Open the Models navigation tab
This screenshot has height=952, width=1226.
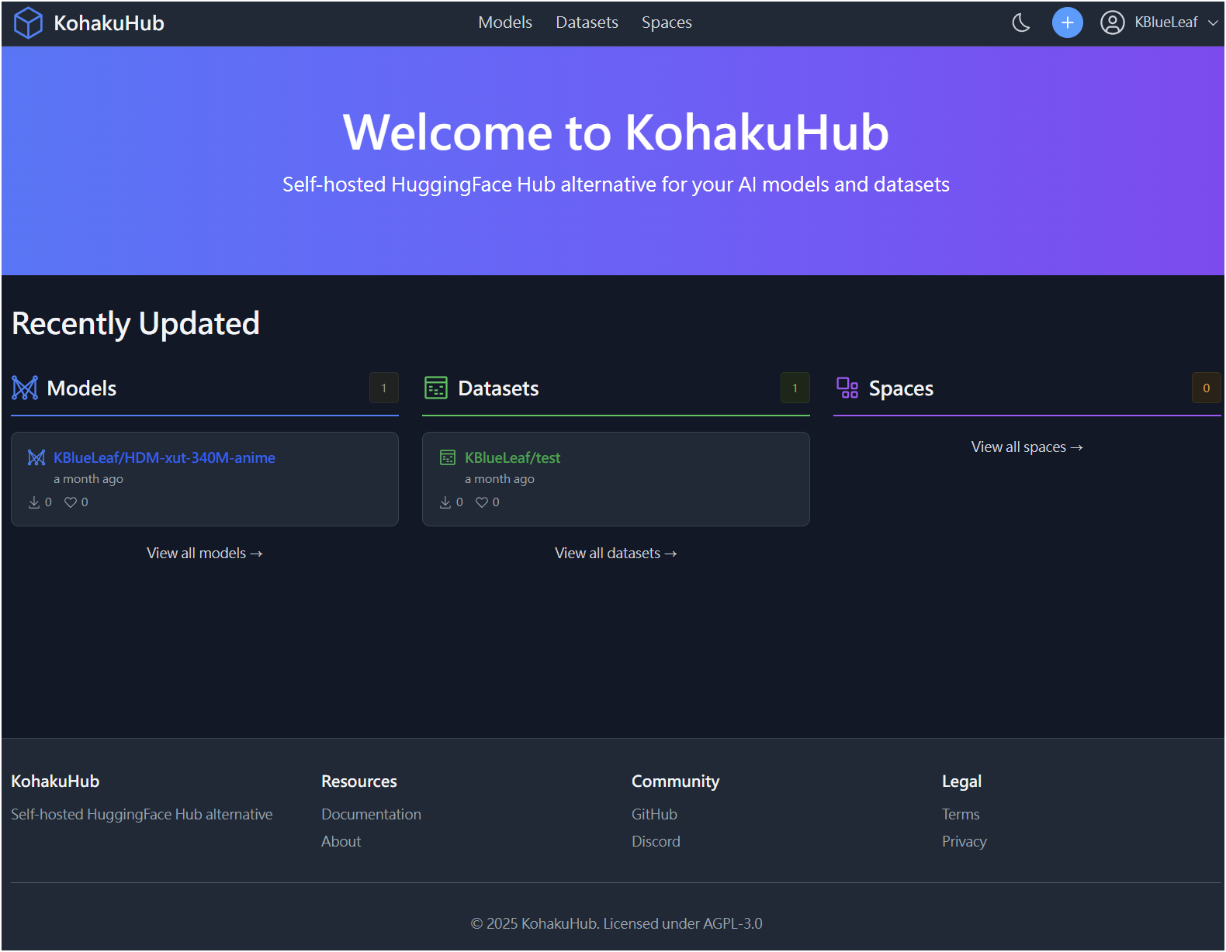tap(505, 22)
